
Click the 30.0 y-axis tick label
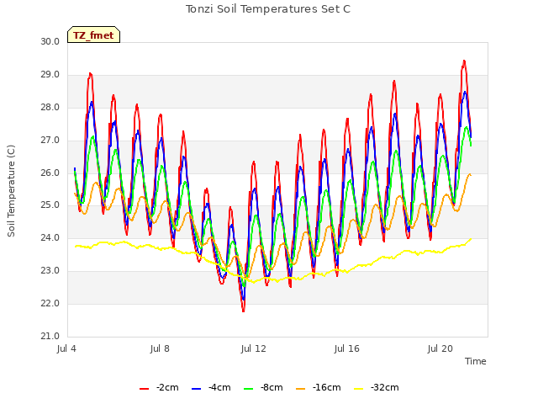coord(50,41)
